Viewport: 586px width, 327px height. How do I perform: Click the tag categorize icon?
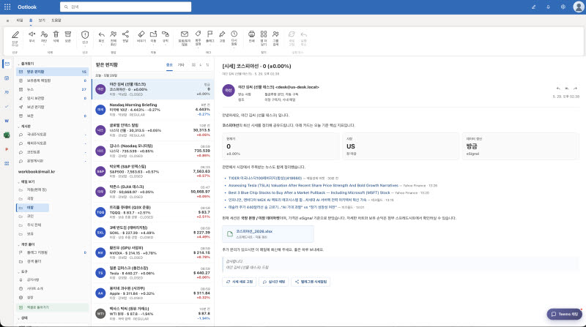coord(198,34)
